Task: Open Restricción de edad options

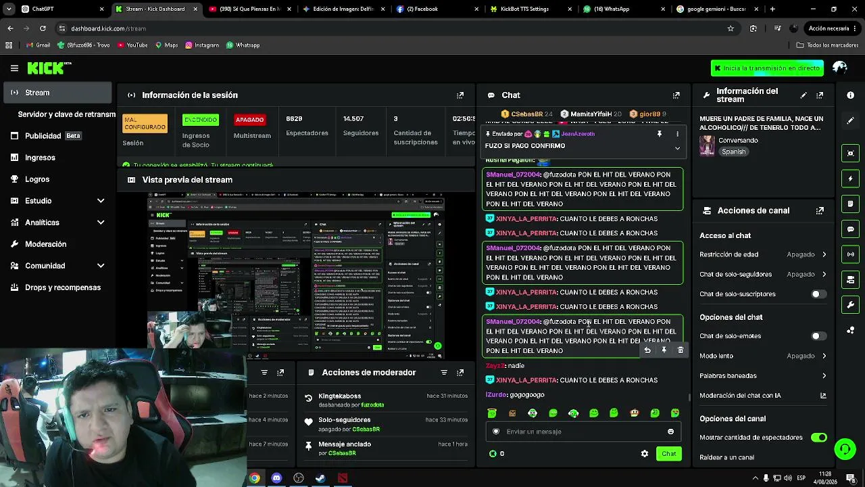Action: coord(763,254)
